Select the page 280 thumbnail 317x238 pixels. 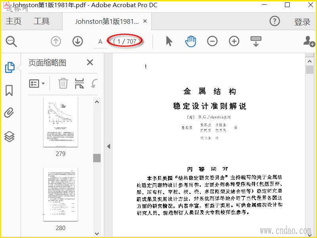pos(61,194)
